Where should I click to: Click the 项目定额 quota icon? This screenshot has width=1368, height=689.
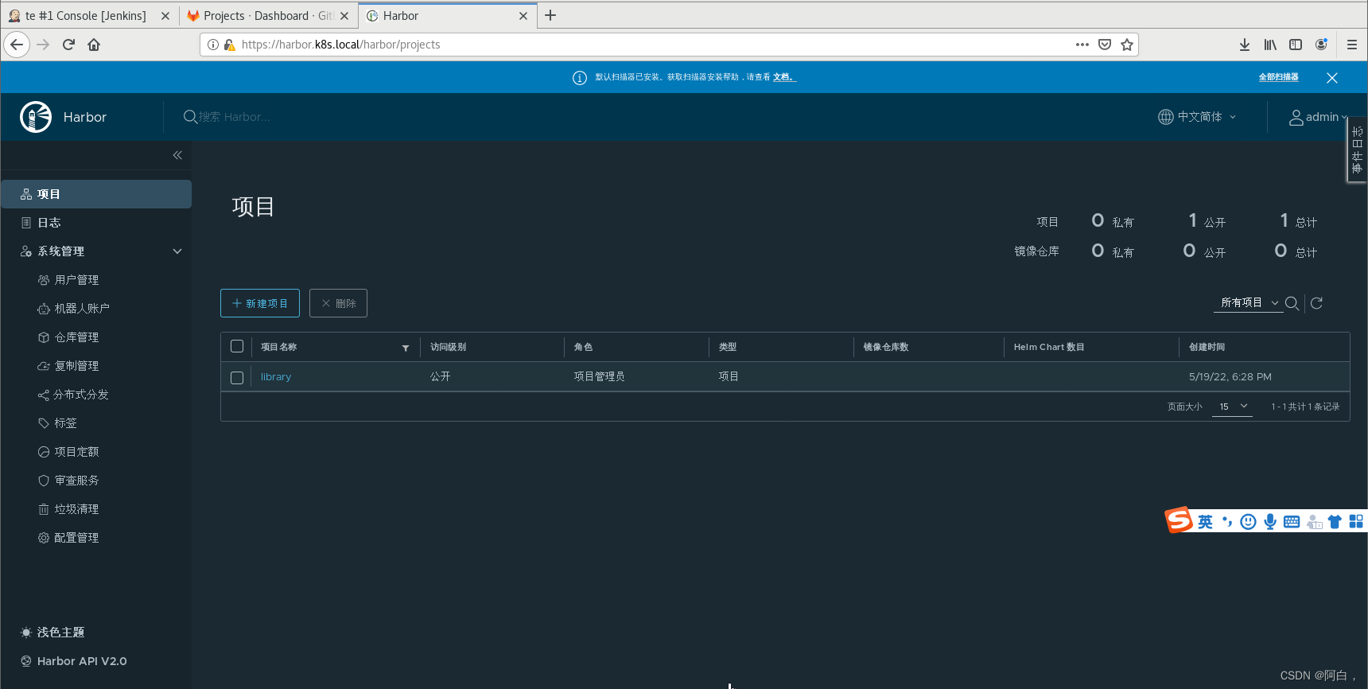[44, 452]
